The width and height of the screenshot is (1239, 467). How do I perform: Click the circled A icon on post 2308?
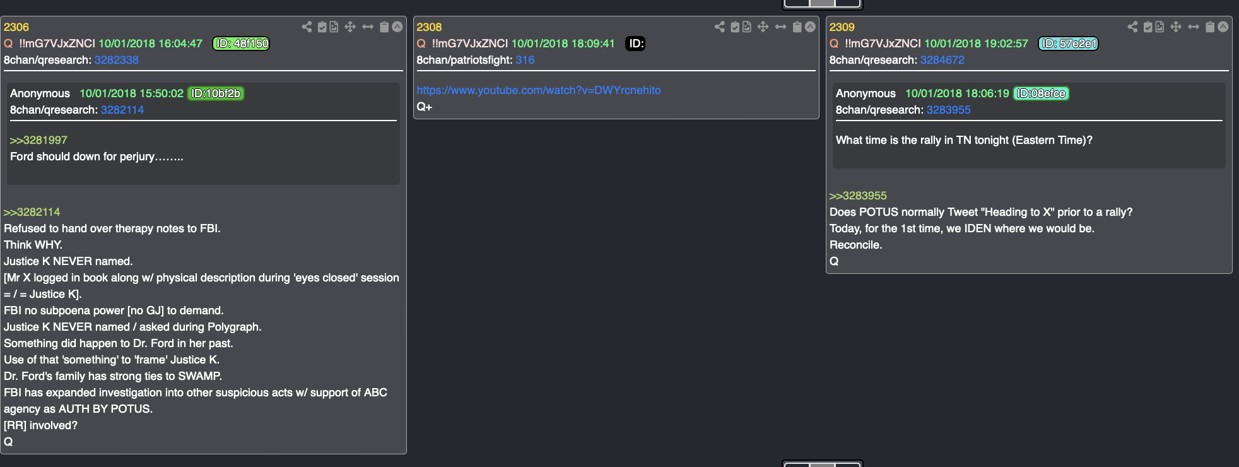810,27
